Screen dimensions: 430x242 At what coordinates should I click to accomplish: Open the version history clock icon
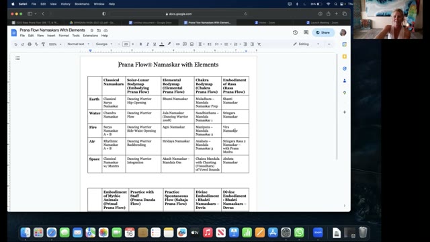(x=296, y=33)
